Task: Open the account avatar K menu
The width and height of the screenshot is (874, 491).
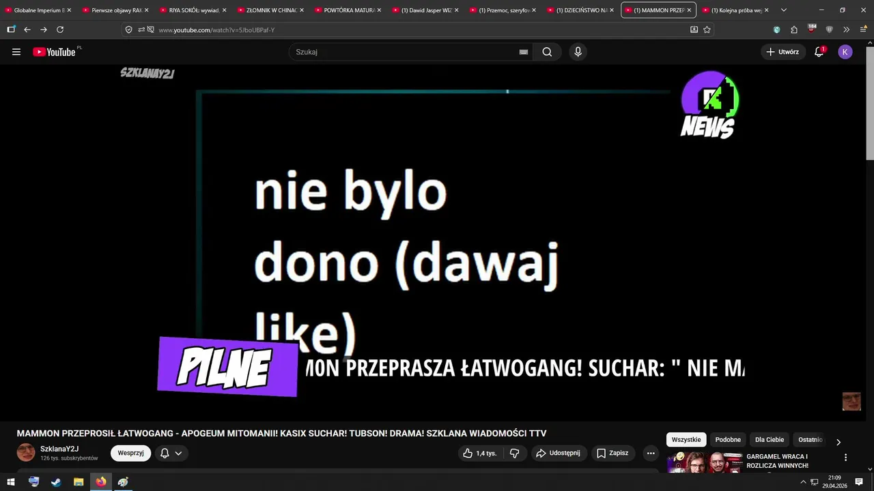Action: pyautogui.click(x=845, y=52)
